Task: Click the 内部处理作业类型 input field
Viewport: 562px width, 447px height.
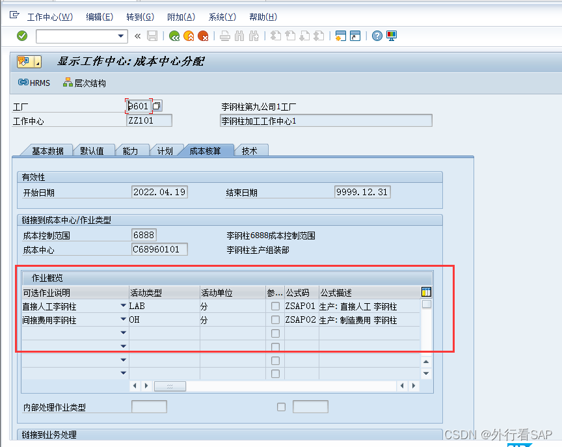Action: click(x=149, y=407)
